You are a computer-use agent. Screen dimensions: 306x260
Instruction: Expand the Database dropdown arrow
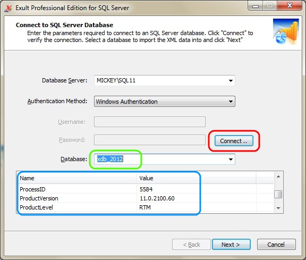[231, 160]
